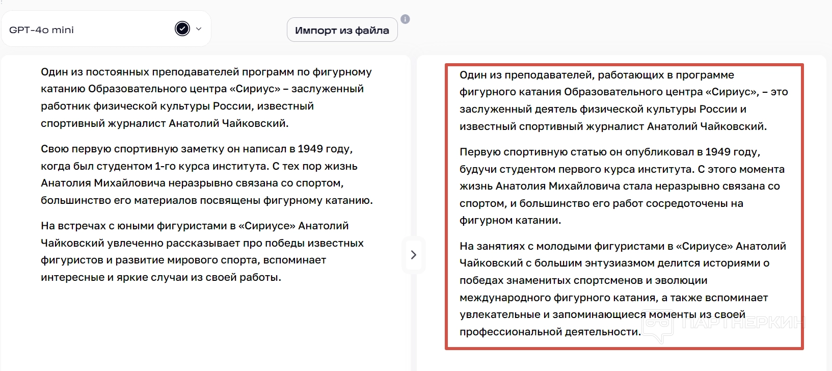
Task: Click into the first paragraph of source text
Action: point(206,97)
